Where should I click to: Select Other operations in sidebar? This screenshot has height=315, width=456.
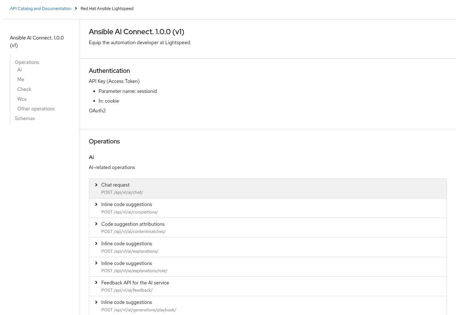pyautogui.click(x=36, y=109)
